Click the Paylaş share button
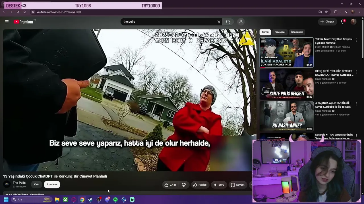This screenshot has height=204, width=364. [200, 185]
